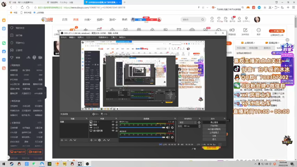Move the selected source down
The image size is (297, 167).
coord(108,140)
